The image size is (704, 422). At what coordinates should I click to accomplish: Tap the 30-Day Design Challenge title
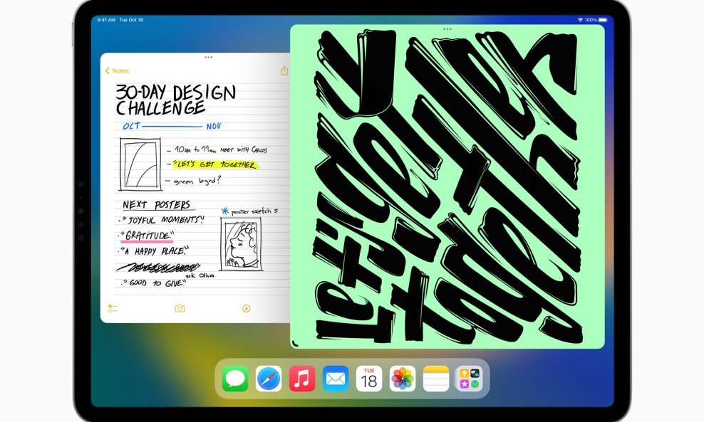point(175,100)
